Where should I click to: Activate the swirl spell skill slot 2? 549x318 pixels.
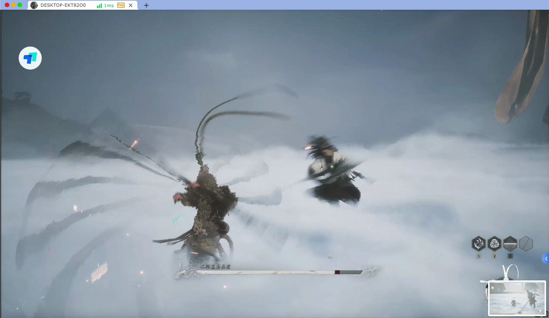click(494, 244)
